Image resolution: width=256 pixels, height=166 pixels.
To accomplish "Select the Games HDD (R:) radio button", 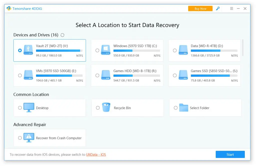I will 97,75.
